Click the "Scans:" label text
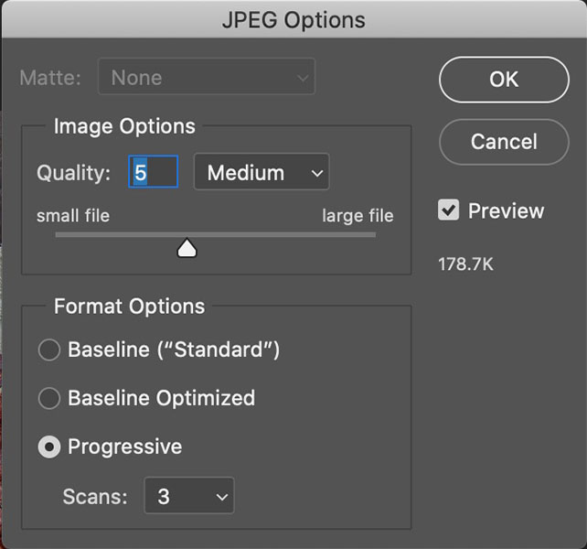This screenshot has width=587, height=549. (95, 497)
